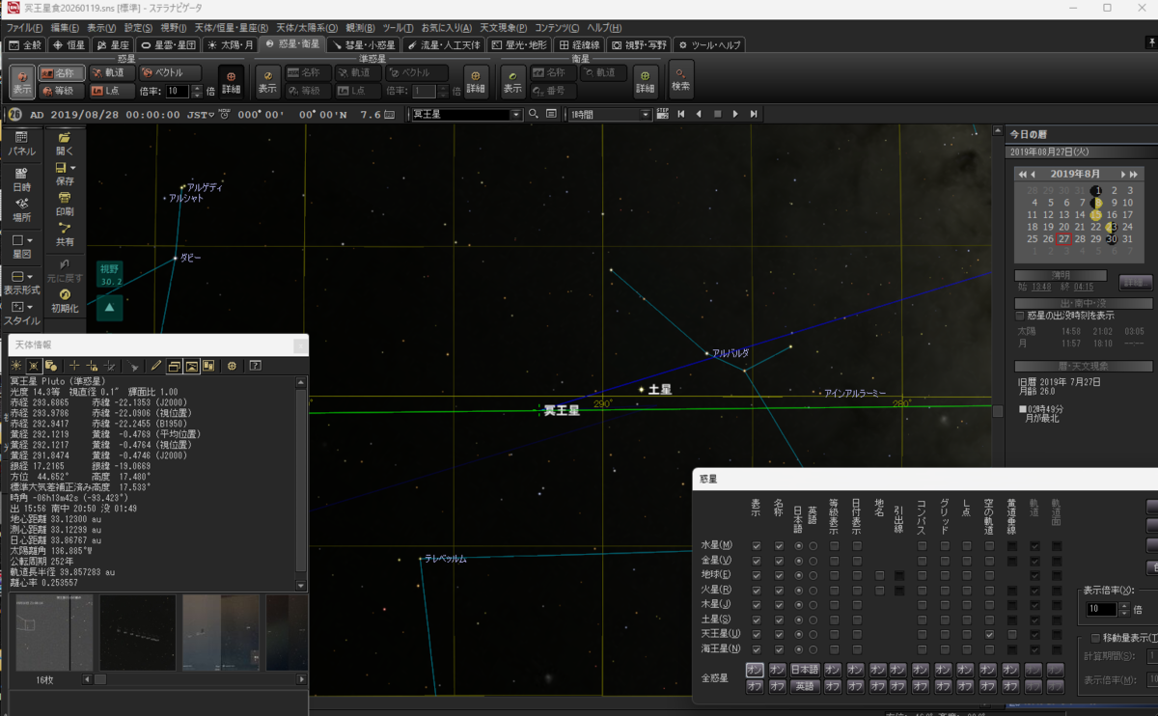Viewport: 1158px width, 716px height.
Task: Click vertical scrollbar of 天体情報 text
Action: pos(301,482)
